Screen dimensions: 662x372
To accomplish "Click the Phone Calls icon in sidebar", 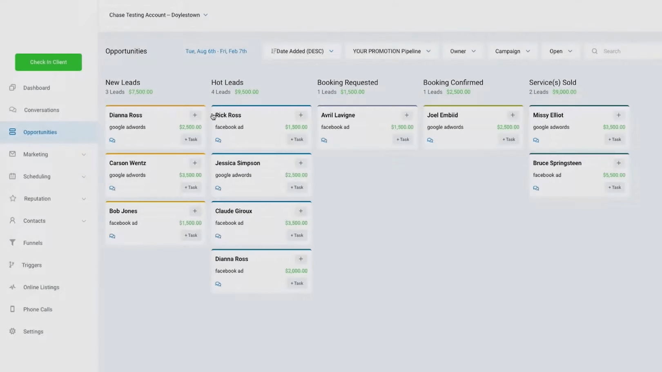I will pos(13,309).
